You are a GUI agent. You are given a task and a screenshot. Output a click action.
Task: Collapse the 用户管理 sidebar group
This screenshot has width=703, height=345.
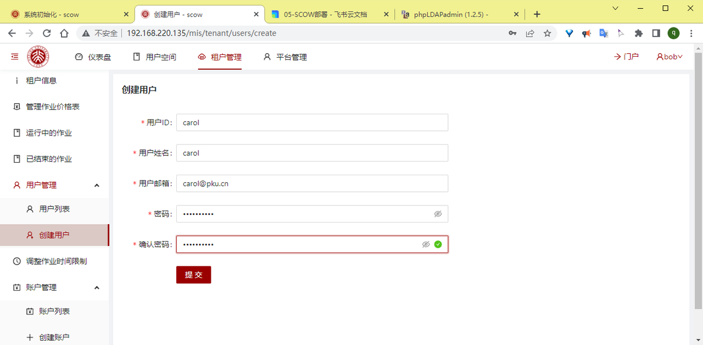[x=97, y=186]
